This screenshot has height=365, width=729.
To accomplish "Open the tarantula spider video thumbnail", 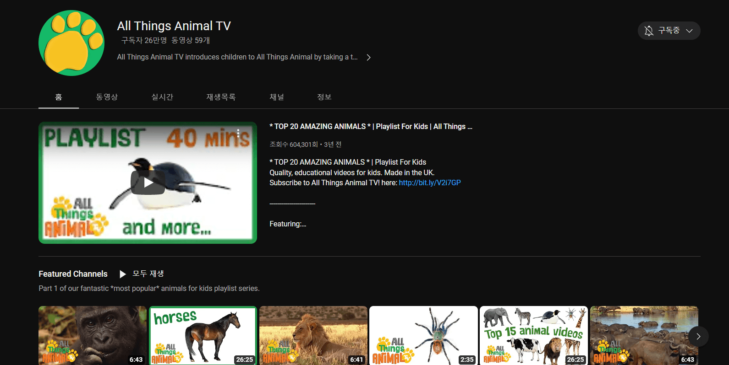I will (x=423, y=335).
